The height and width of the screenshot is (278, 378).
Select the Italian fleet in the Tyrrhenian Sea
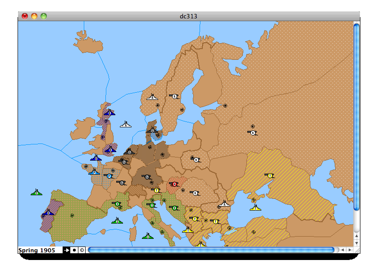(148, 236)
